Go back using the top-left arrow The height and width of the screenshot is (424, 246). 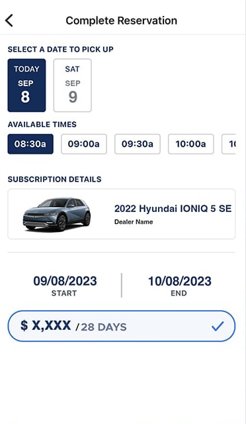[9, 21]
